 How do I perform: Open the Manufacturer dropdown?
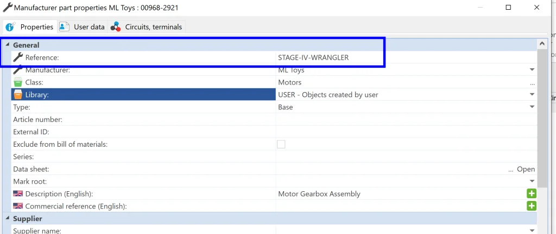click(x=532, y=70)
